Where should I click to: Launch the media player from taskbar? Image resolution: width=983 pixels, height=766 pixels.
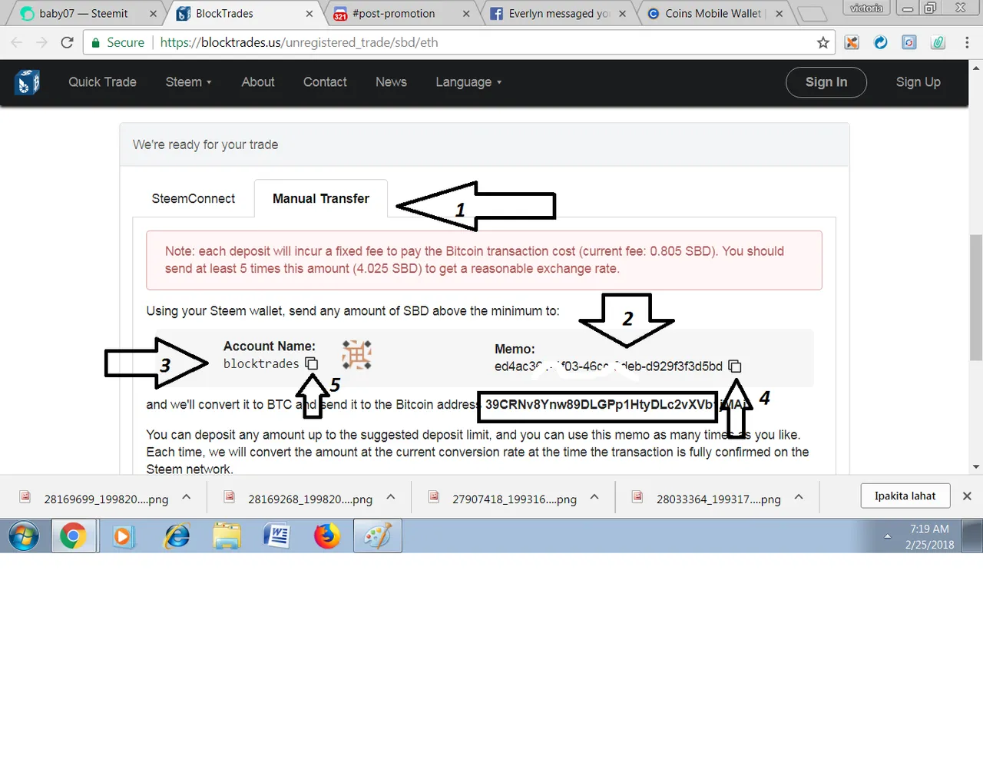122,536
